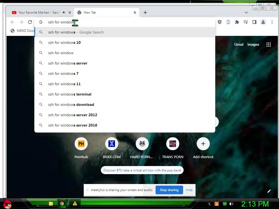Hide the screen sharing notification bar
Image resolution: width=279 pixels, height=209 pixels.
tap(189, 190)
